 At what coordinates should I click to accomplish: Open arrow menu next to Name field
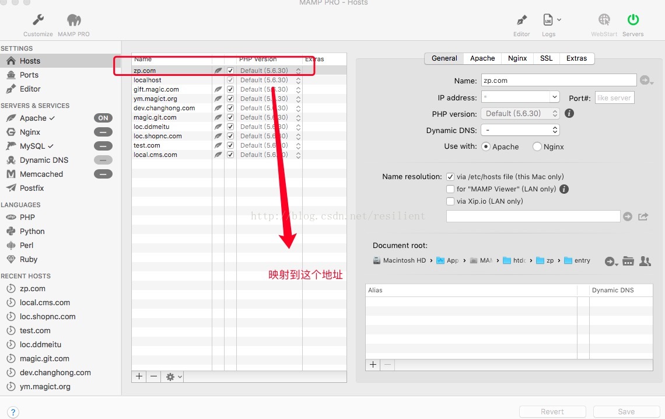point(646,80)
